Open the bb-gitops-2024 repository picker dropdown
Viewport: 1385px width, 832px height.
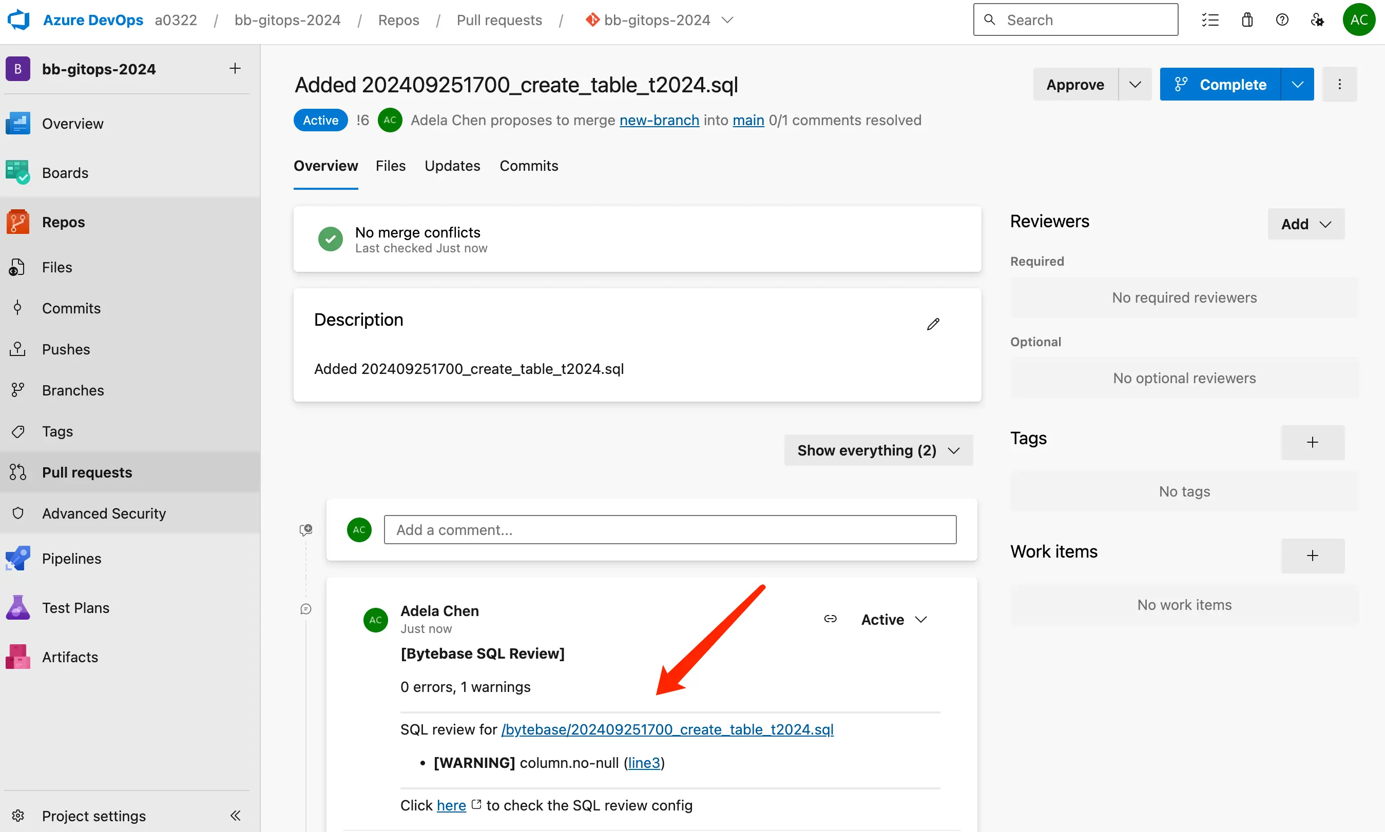[659, 20]
